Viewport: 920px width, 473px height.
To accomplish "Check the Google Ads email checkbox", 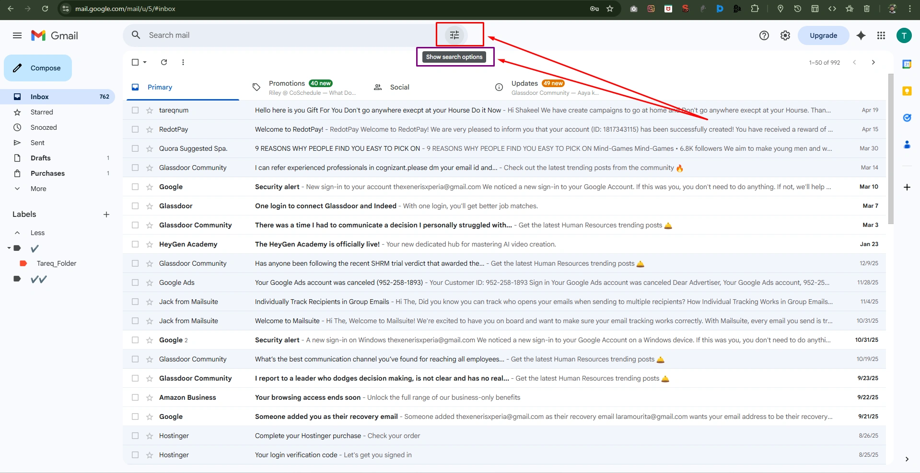I will [135, 282].
